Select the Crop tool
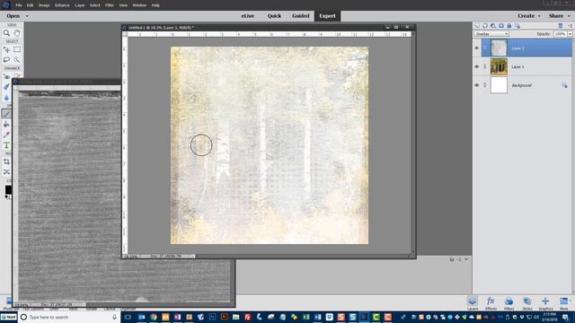The image size is (575, 323). [x=6, y=161]
